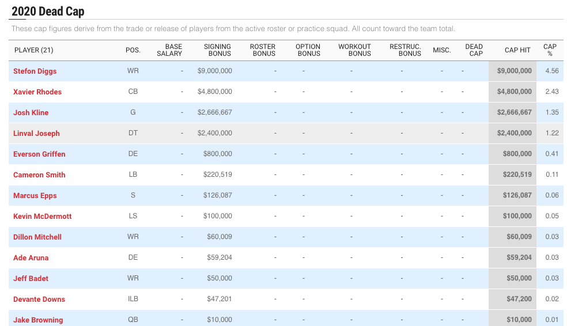This screenshot has width=567, height=326.
Task: Open Xavier Rhodes player page
Action: pos(37,92)
